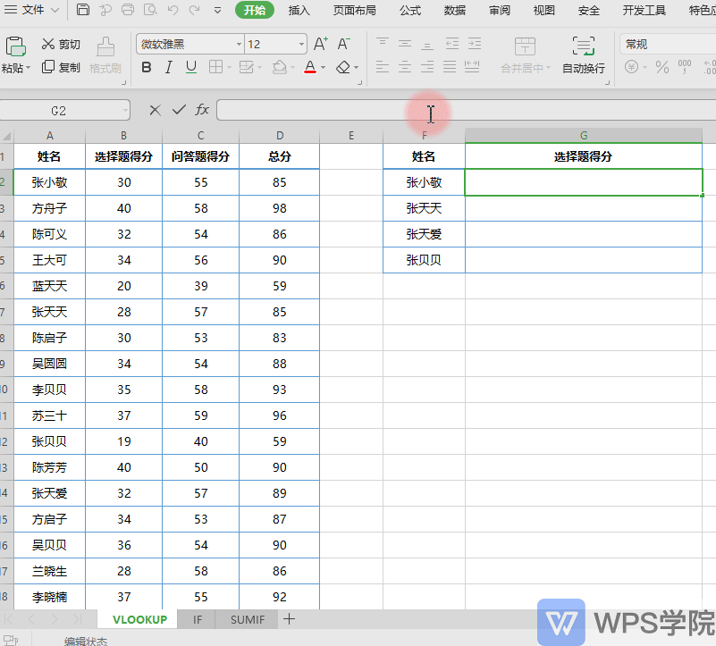The width and height of the screenshot is (716, 646).
Task: Click the select-all corner of grid
Action: [x=6, y=136]
